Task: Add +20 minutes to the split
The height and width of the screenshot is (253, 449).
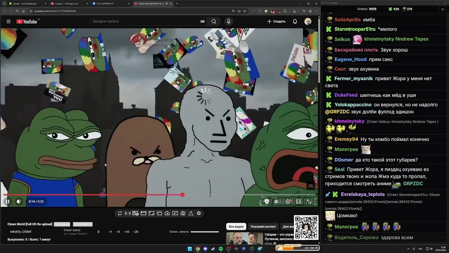Action: coord(136,232)
